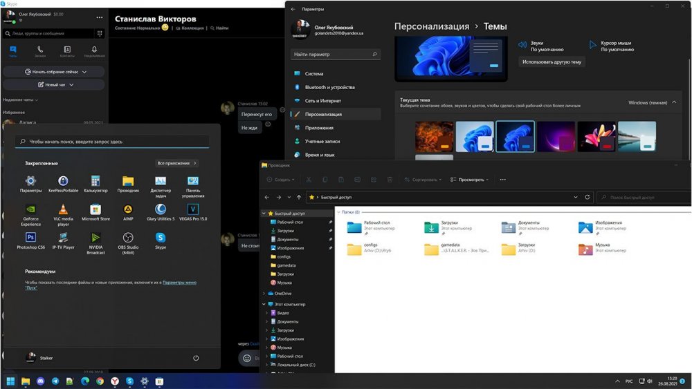The height and width of the screenshot is (389, 692).
Task: Click the Start menu search field
Action: 112,142
